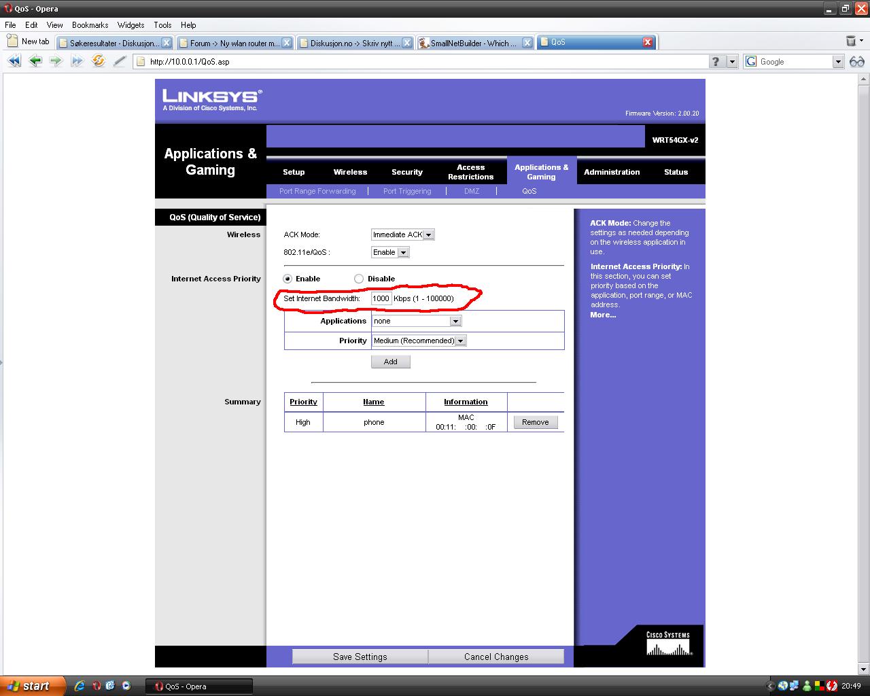This screenshot has height=696, width=870.
Task: Open the DMZ subtab
Action: click(472, 191)
